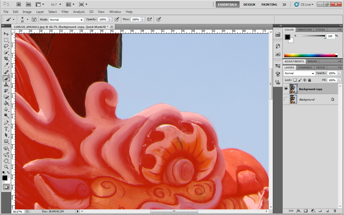
Task: Delete layer with the trash icon
Action: [335, 211]
